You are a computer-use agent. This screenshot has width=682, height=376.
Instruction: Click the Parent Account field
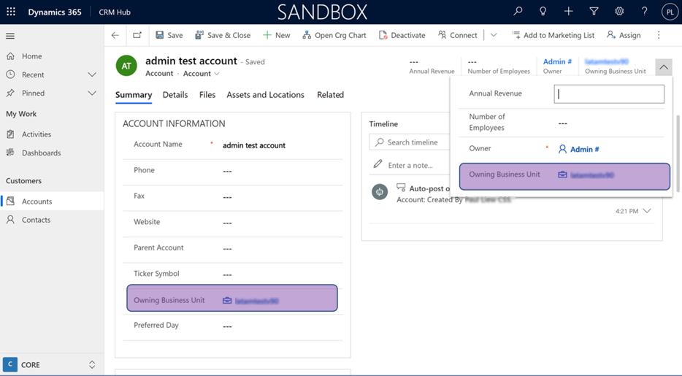point(233,249)
